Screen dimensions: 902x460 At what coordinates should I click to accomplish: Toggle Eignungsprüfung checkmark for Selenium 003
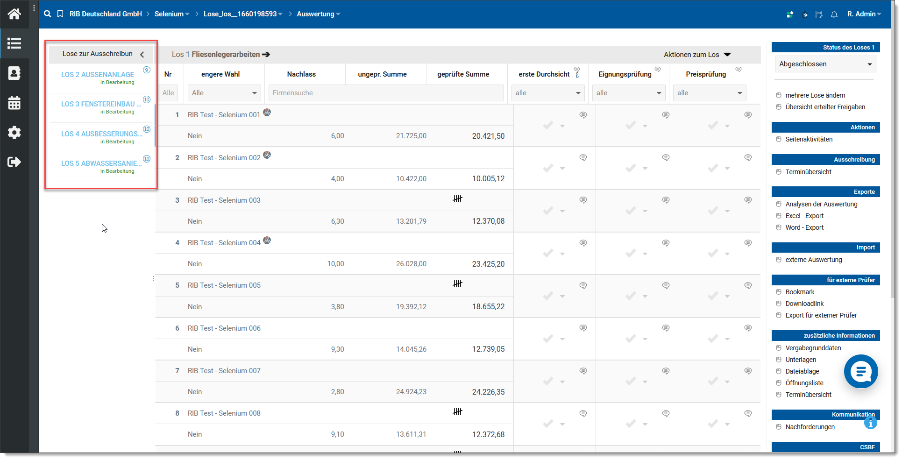coord(631,211)
